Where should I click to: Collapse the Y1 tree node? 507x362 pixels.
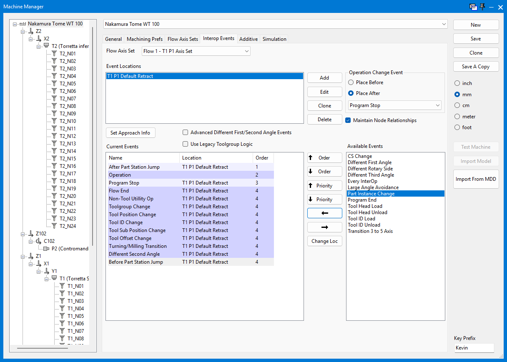pos(38,271)
